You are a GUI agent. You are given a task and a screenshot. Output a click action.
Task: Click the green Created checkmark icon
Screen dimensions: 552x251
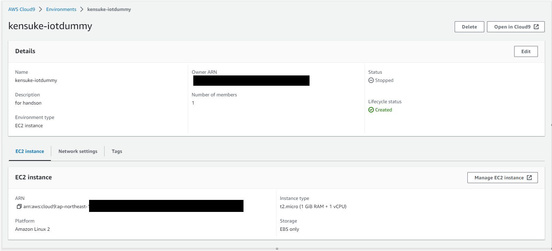(x=371, y=110)
